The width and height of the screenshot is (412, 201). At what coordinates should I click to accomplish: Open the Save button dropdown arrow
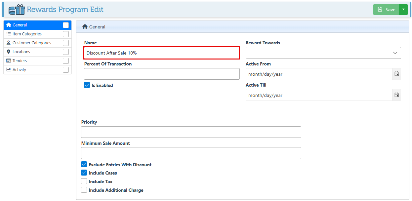click(403, 10)
